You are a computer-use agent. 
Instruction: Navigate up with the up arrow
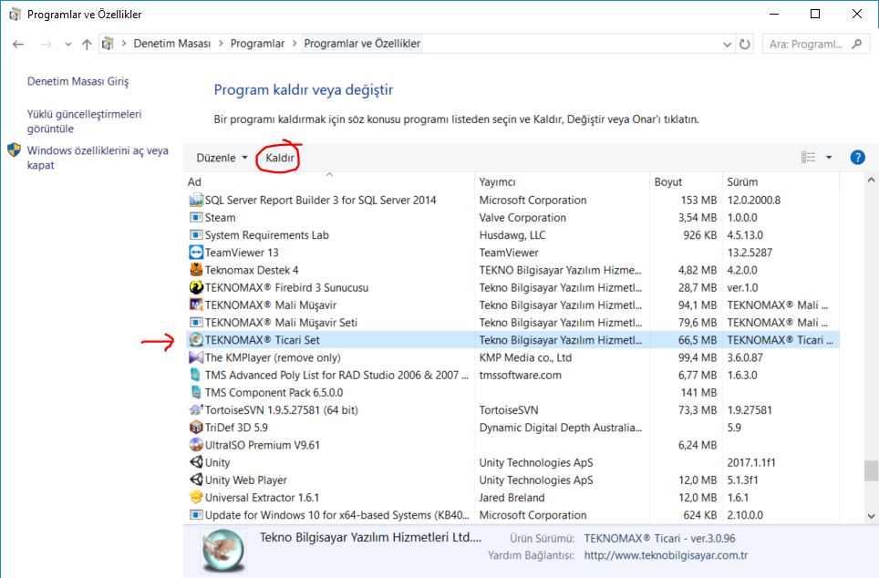click(x=87, y=44)
